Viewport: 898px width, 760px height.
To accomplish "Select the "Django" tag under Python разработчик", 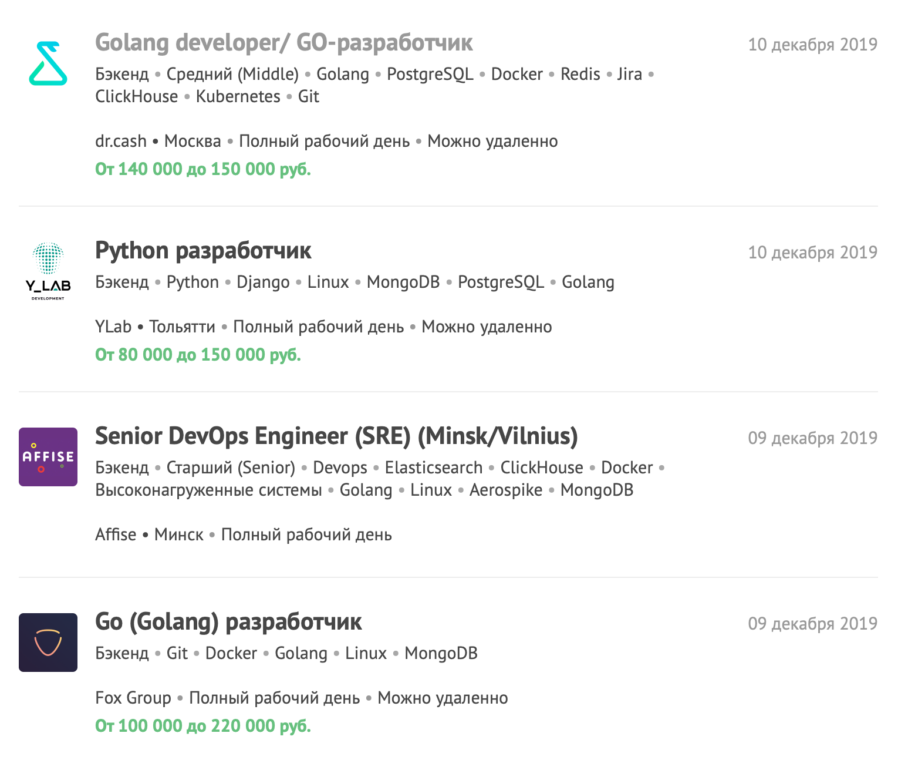I will point(263,282).
